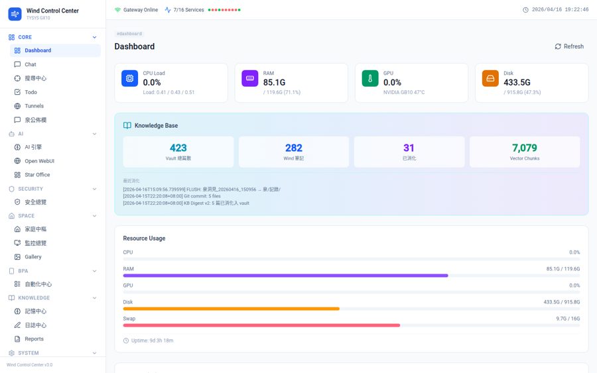Image resolution: width=597 pixels, height=373 pixels.
Task: Collapse the AI sidebar section
Action: 94,134
